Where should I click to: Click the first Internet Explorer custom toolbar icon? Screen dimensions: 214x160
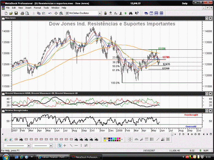pos(6,139)
